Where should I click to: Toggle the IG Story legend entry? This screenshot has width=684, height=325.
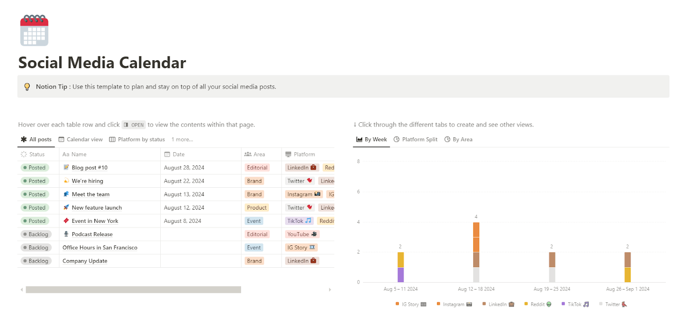(x=410, y=304)
